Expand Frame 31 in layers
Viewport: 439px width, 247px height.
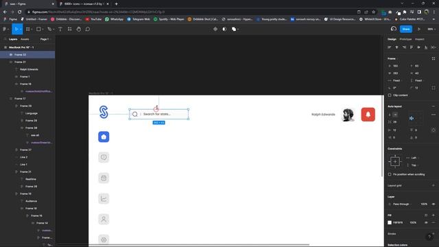point(11,62)
